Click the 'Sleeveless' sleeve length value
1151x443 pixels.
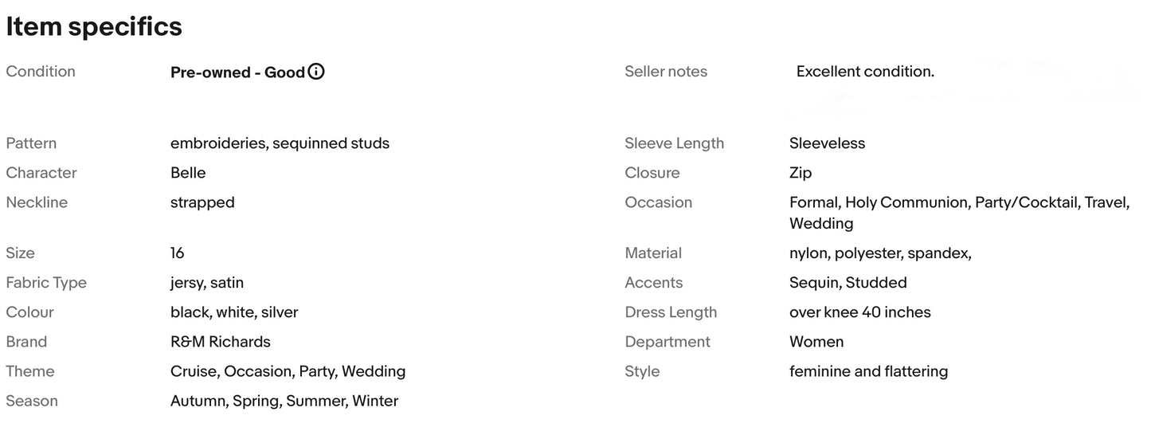[x=827, y=143]
